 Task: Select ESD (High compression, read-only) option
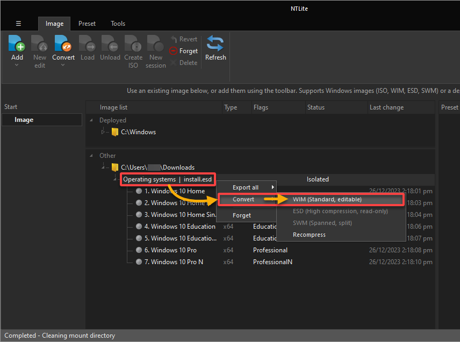click(x=341, y=211)
